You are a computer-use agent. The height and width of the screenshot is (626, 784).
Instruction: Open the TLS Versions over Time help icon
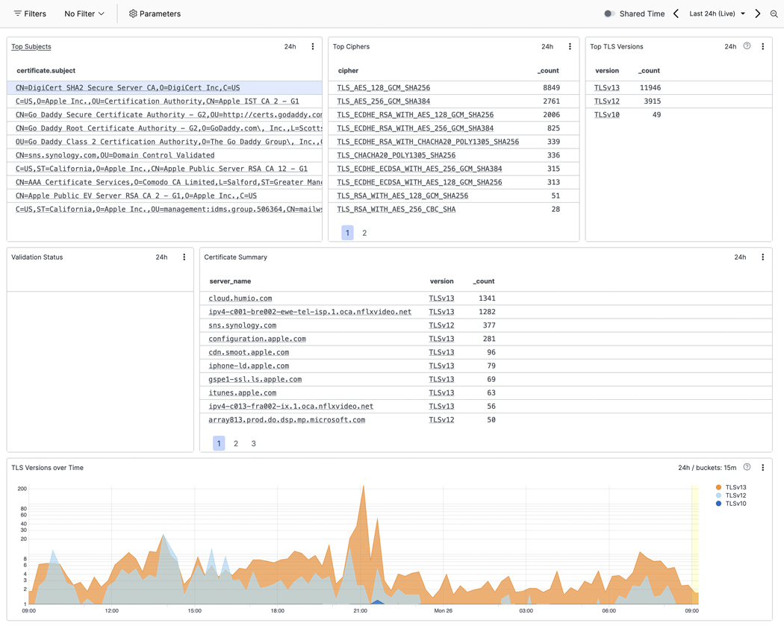[747, 467]
